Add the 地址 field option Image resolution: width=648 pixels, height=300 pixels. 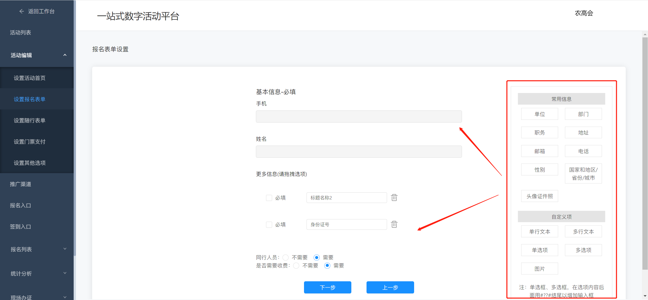pyautogui.click(x=583, y=132)
